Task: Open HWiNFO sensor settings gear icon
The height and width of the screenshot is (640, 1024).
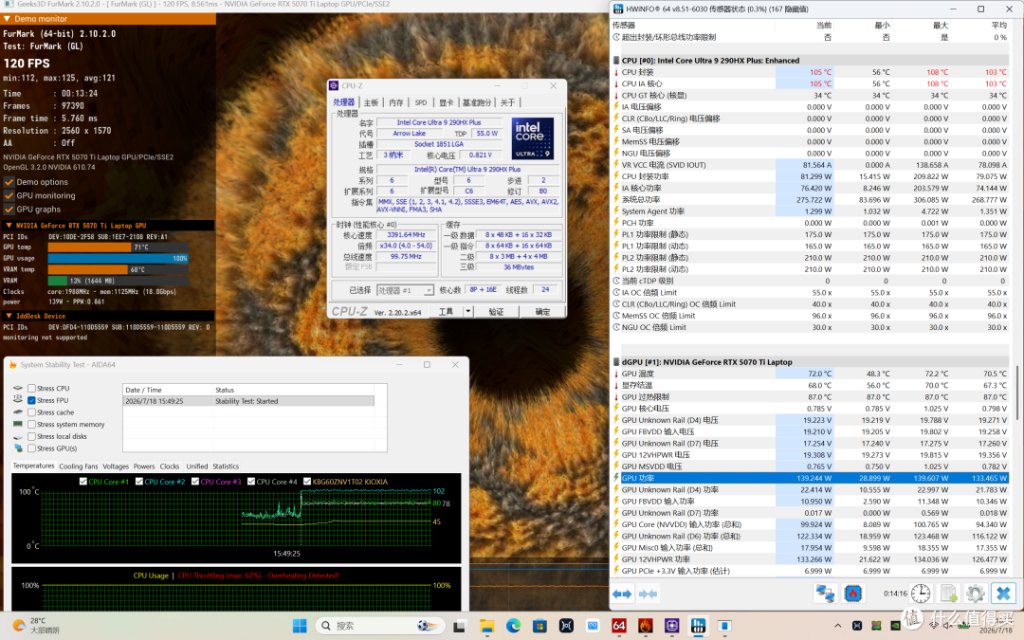Action: [x=975, y=594]
